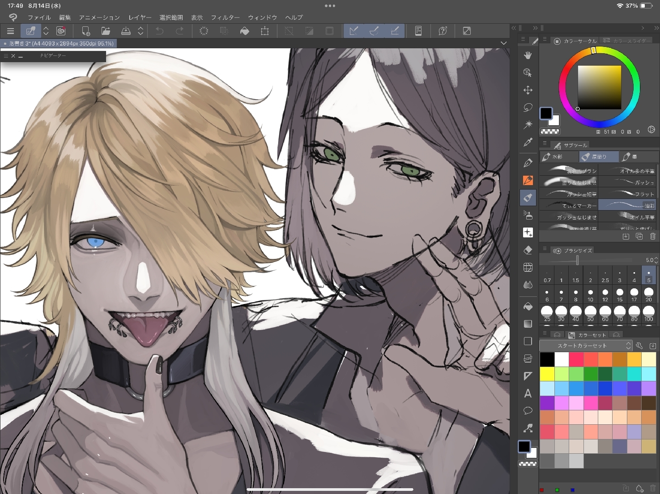Screen dimensions: 660x494
Task: Choose the Text tool
Action: pos(528,393)
